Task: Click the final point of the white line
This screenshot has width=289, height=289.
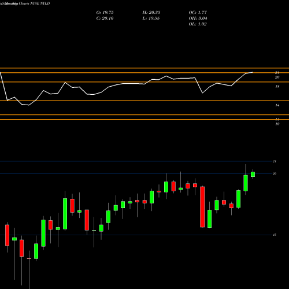Action: [x=253, y=72]
